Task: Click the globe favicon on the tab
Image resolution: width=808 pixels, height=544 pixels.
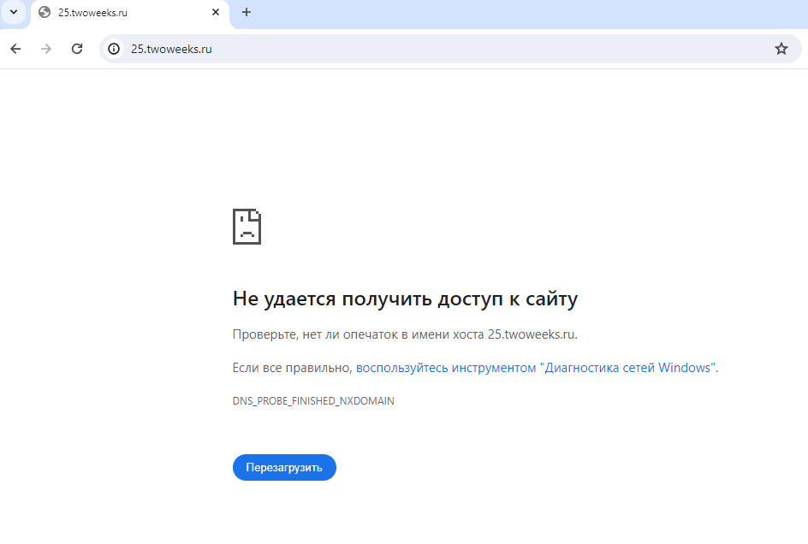Action: 45,12
